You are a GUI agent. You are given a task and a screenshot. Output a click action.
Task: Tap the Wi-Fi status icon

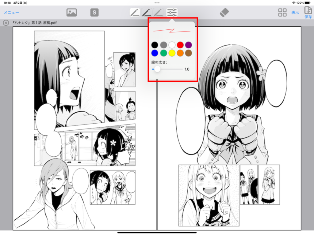coord(294,3)
